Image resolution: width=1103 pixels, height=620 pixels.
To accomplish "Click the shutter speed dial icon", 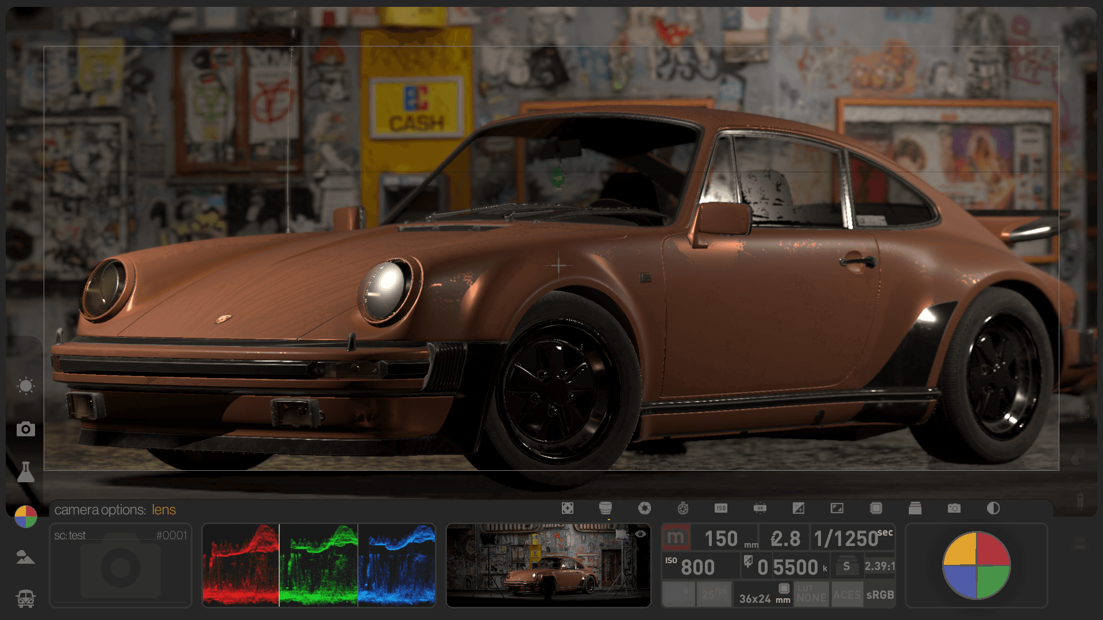I will (683, 508).
